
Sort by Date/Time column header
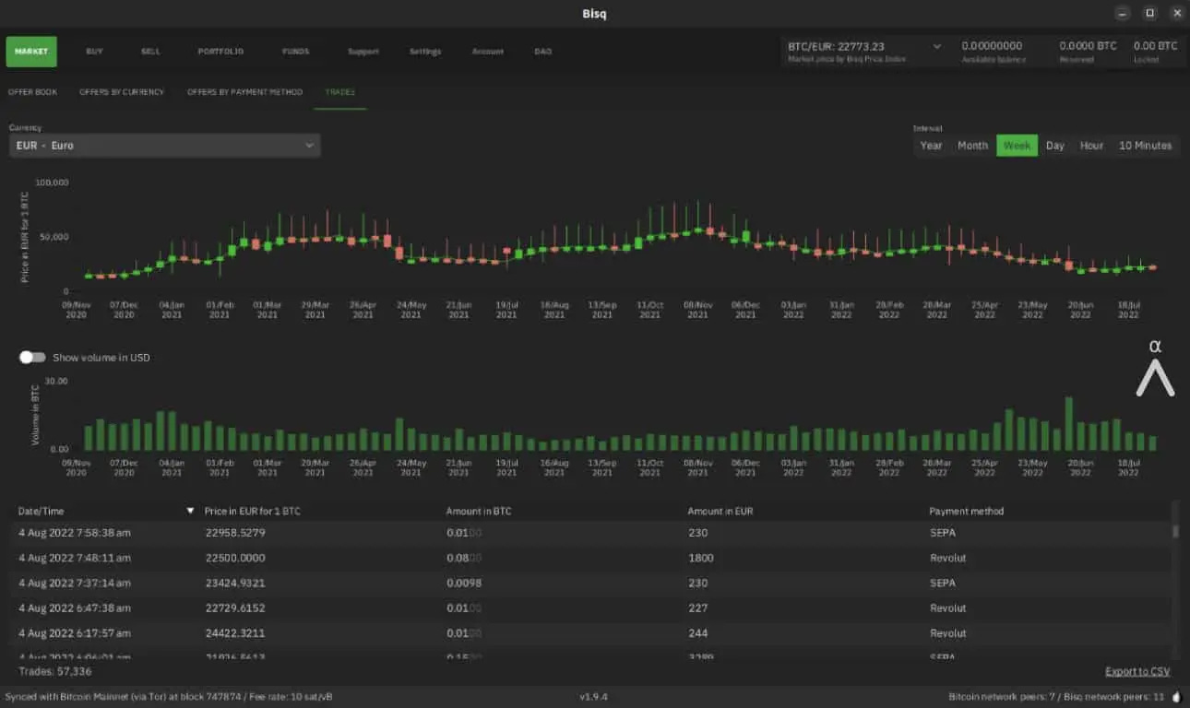[42, 511]
